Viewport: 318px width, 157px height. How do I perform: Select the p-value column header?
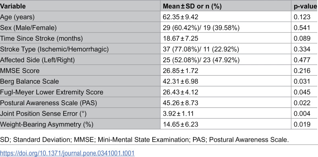click(x=305, y=6)
